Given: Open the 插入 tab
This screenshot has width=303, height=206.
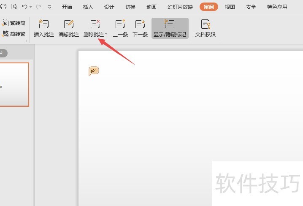Looking at the screenshot, I should [88, 7].
